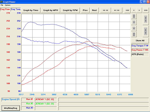This screenshot has height=112, width=150.
Task: Click the blue 252 torque axis value
Action: point(19,21)
